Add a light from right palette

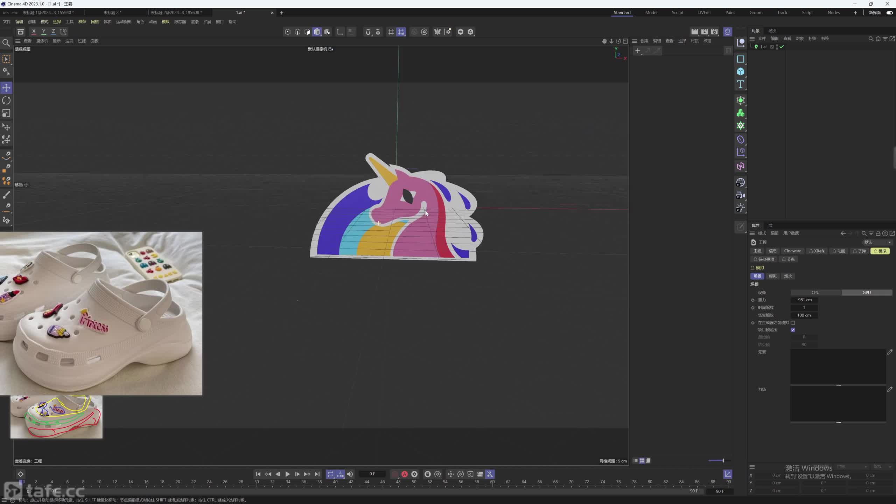pos(740,208)
